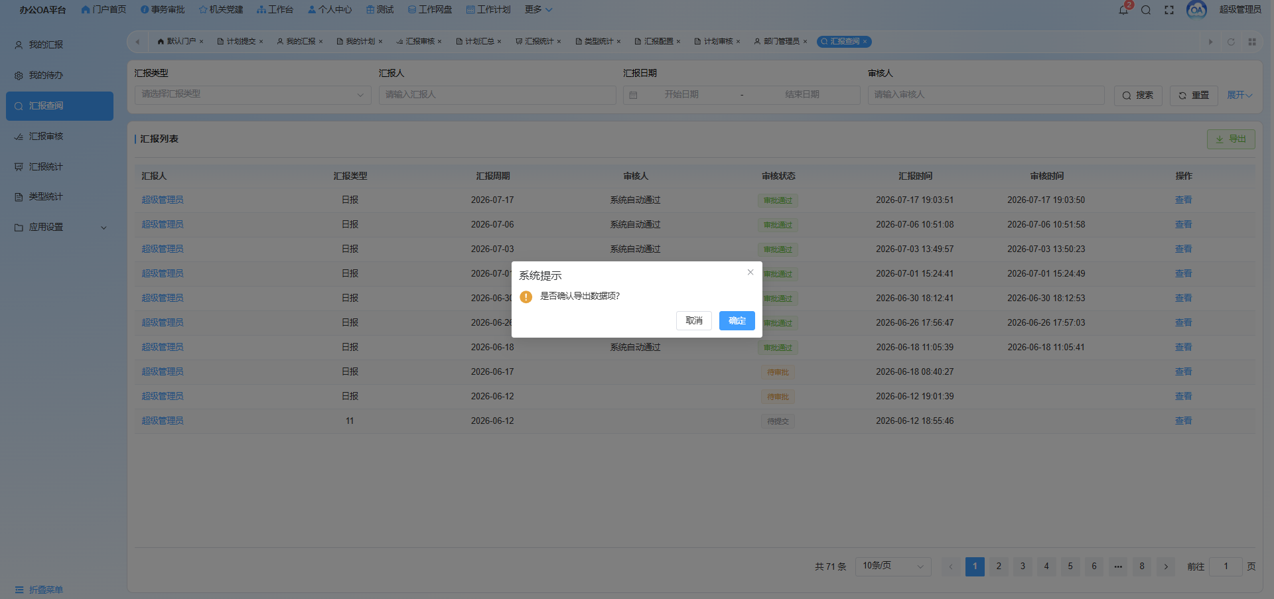Go to page 8
This screenshot has width=1274, height=599.
[1142, 566]
